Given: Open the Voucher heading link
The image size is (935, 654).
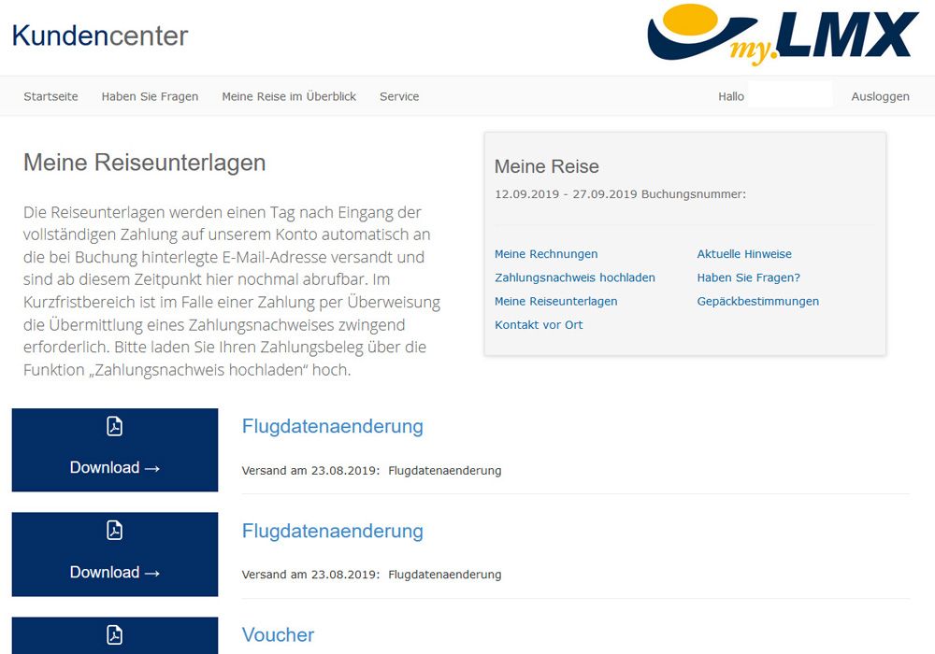Looking at the screenshot, I should [278, 635].
